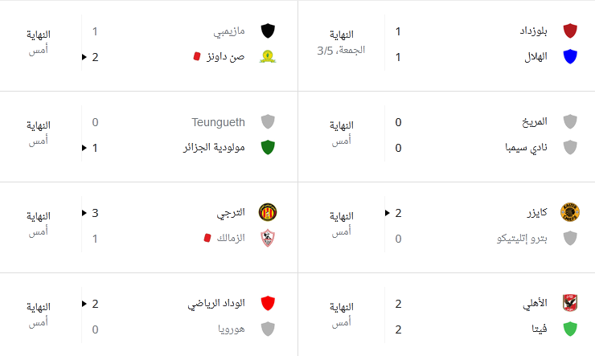Image resolution: width=595 pixels, height=356 pixels.
Task: Click the Belouizdad red shield icon
Action: pos(570,31)
